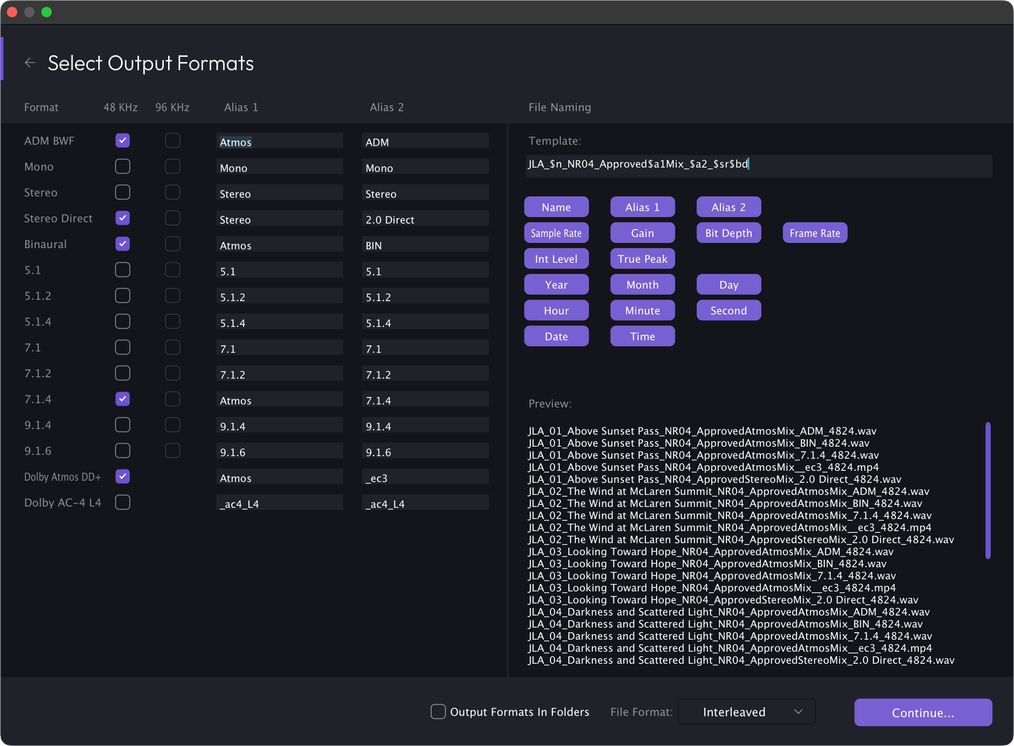Insert the Bit Depth token

click(x=729, y=233)
